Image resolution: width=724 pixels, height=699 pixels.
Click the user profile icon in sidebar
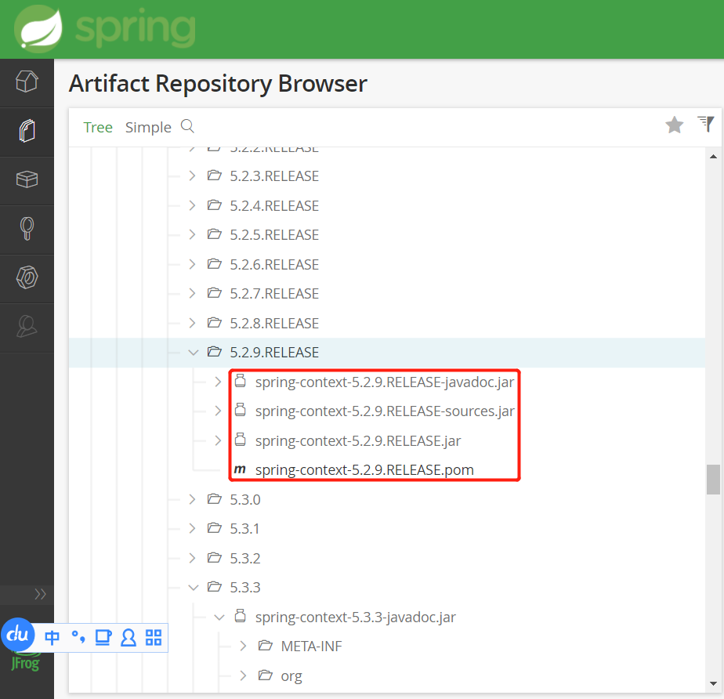click(27, 327)
